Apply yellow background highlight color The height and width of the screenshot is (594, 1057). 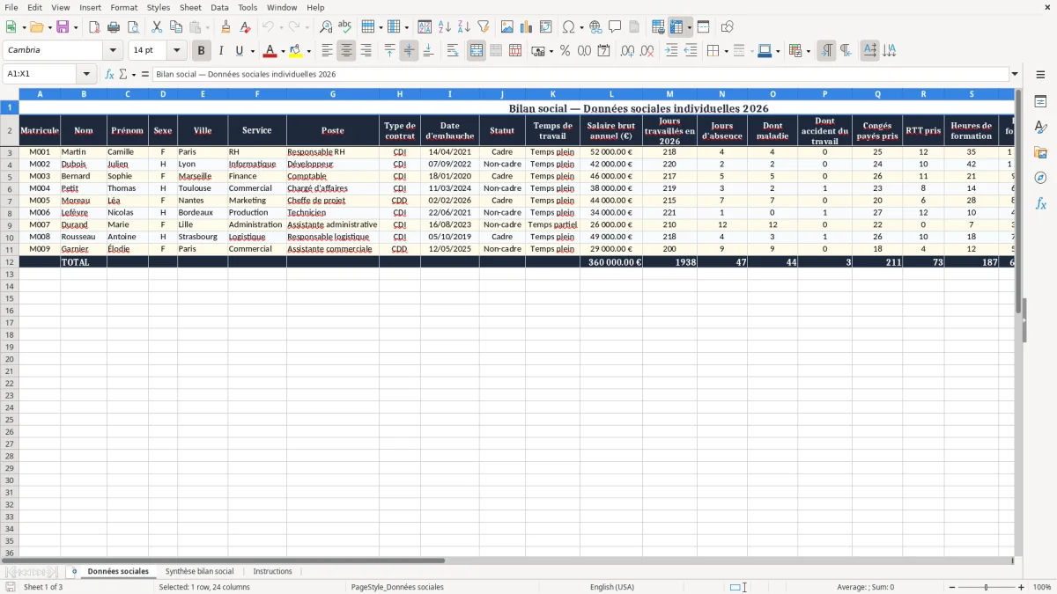[x=295, y=51]
